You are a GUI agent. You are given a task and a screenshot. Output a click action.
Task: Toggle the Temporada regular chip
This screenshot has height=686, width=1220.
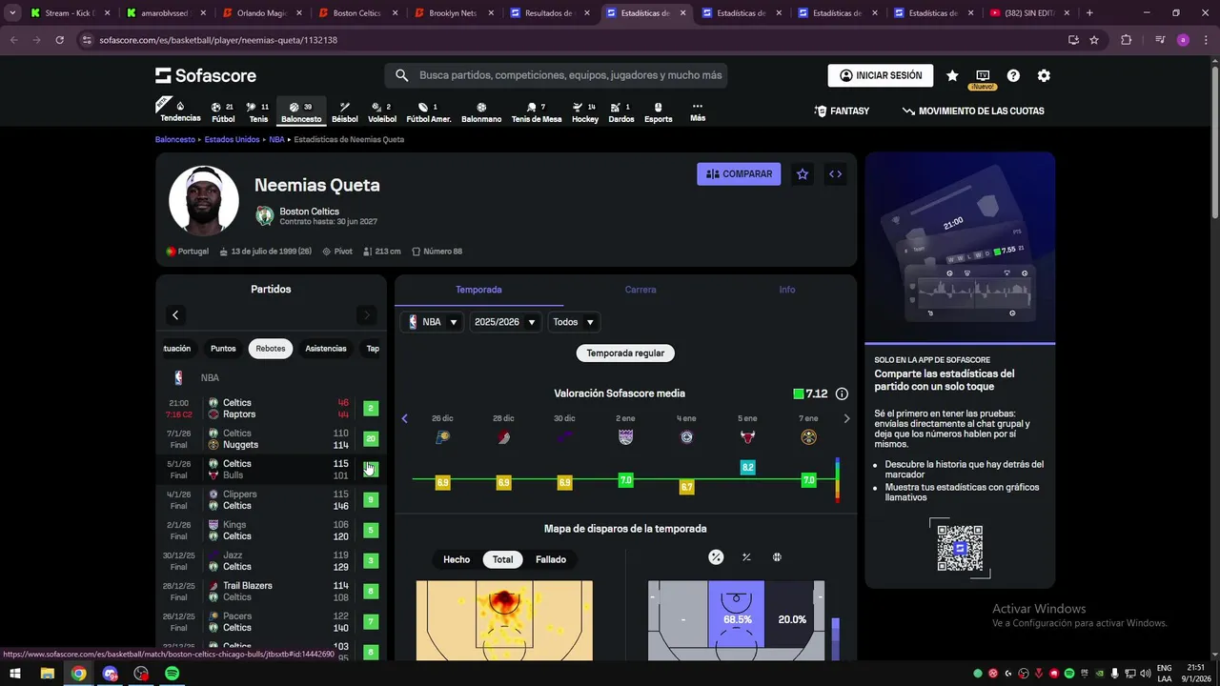pos(625,353)
